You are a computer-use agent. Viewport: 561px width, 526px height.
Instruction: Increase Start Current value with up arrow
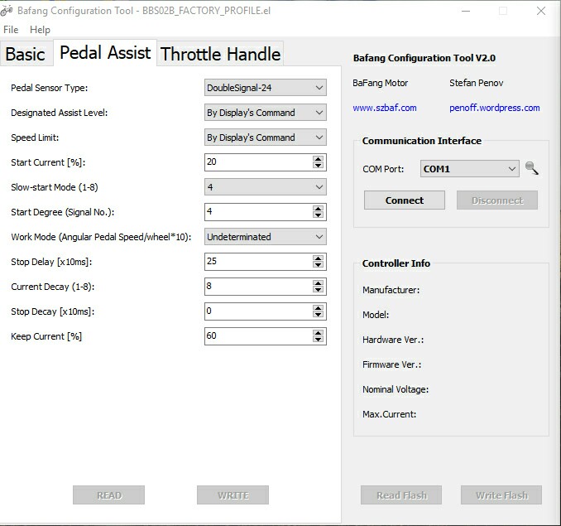[x=319, y=159]
